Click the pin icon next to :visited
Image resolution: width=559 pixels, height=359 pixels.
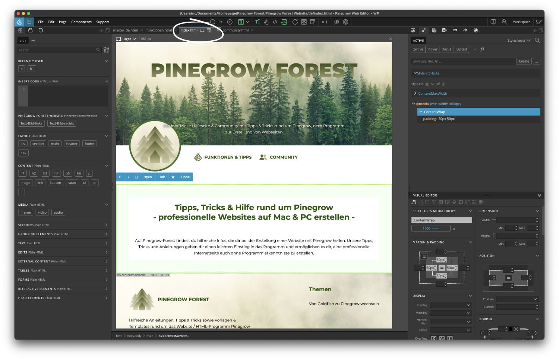482,49
